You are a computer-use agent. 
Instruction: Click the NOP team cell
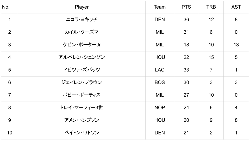pyautogui.click(x=160, y=107)
